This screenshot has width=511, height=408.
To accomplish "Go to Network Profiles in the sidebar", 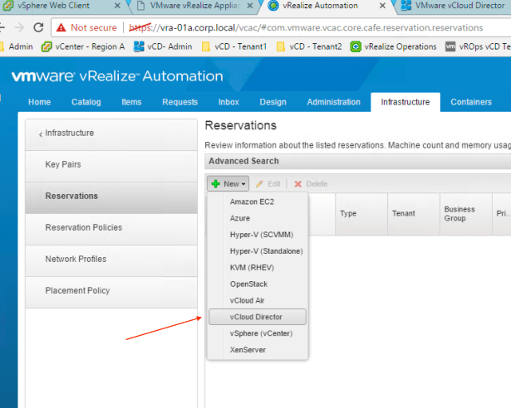I will click(76, 260).
